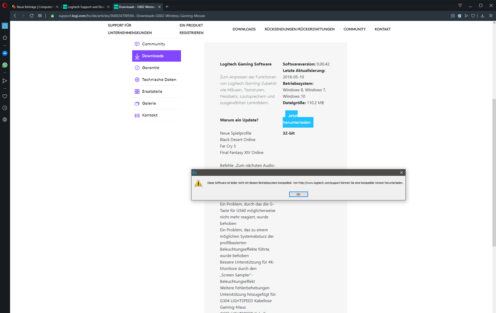The height and width of the screenshot is (313, 496).
Task: Open bookmarks star in sidebar
Action: [5, 38]
